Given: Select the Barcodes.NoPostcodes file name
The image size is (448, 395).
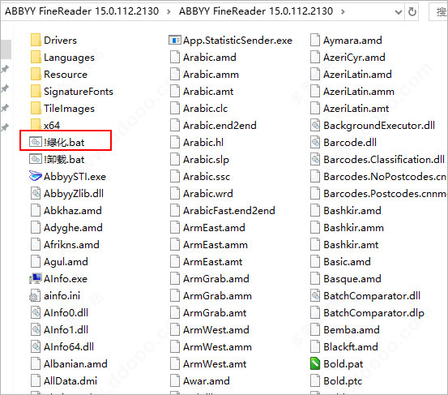Looking at the screenshot, I should tap(385, 177).
